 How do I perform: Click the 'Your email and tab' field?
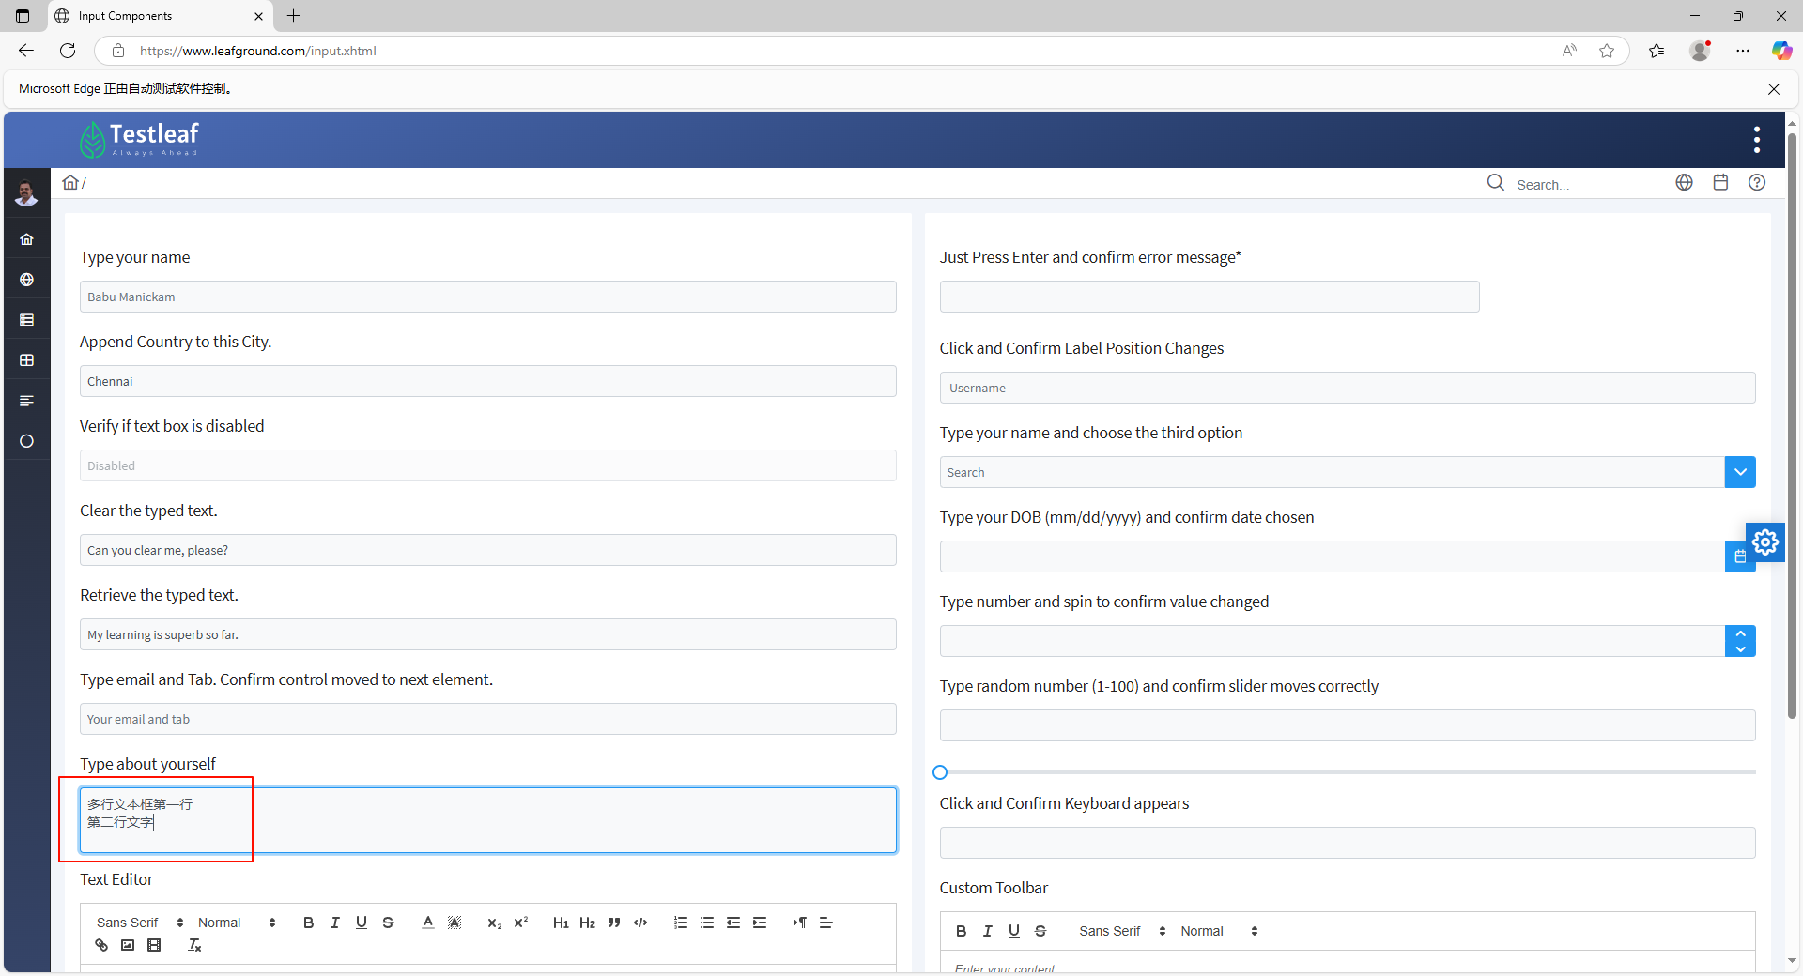tap(487, 719)
